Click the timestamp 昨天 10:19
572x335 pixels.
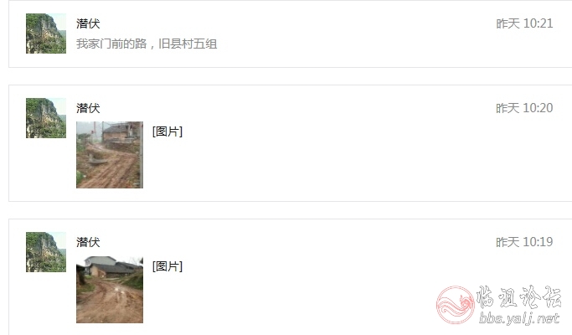[x=524, y=242]
